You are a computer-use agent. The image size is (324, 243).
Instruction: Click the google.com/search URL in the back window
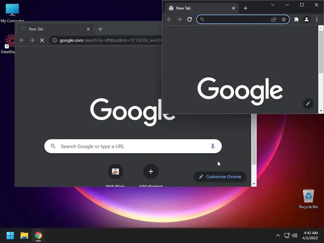[111, 40]
